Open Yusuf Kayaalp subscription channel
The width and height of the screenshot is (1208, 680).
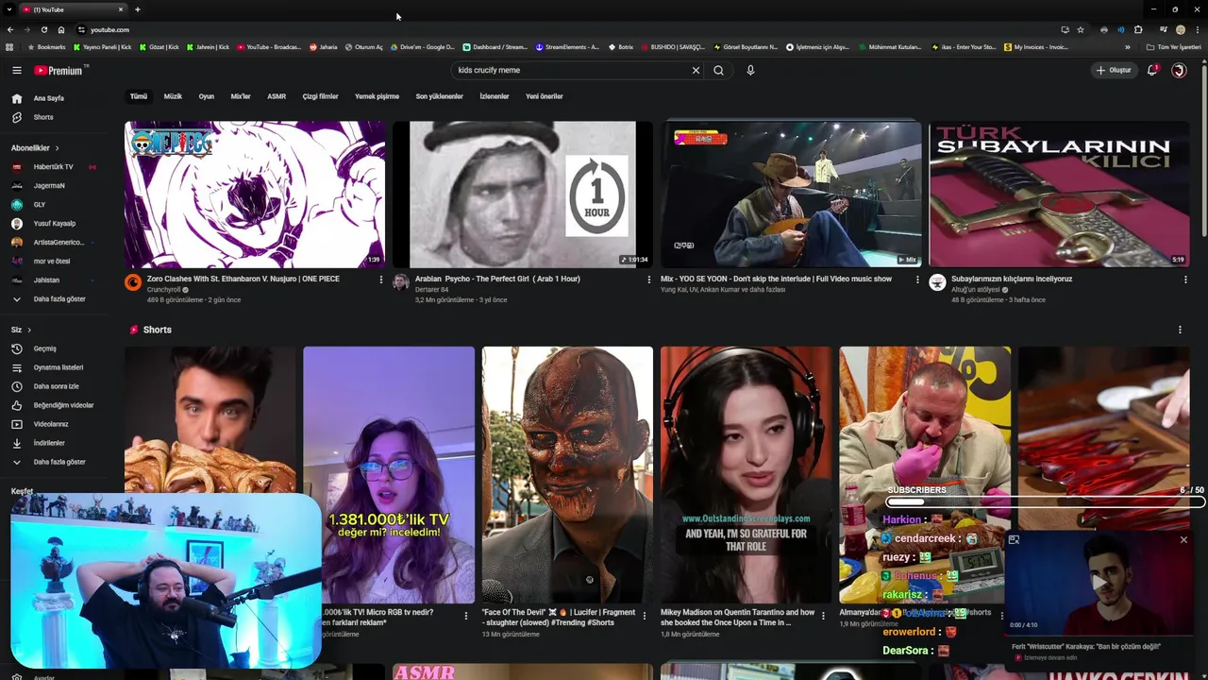pyautogui.click(x=54, y=224)
